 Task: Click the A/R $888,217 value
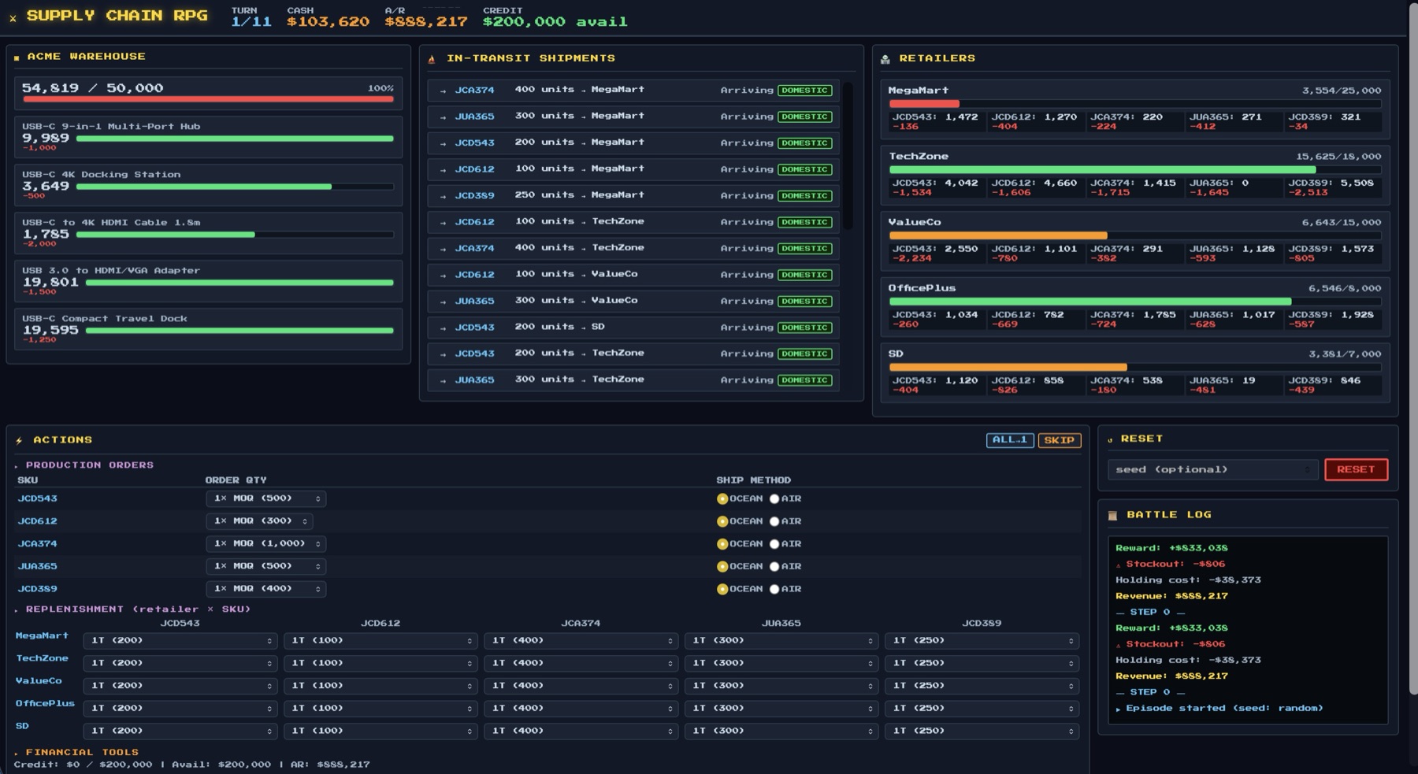[426, 22]
